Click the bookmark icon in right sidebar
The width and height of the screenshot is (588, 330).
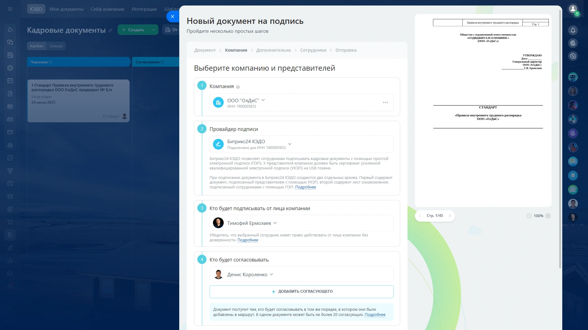click(x=573, y=176)
